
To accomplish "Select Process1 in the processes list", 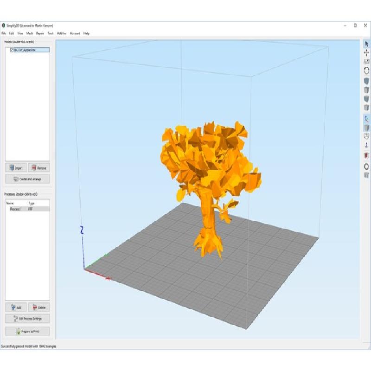I will (16, 209).
